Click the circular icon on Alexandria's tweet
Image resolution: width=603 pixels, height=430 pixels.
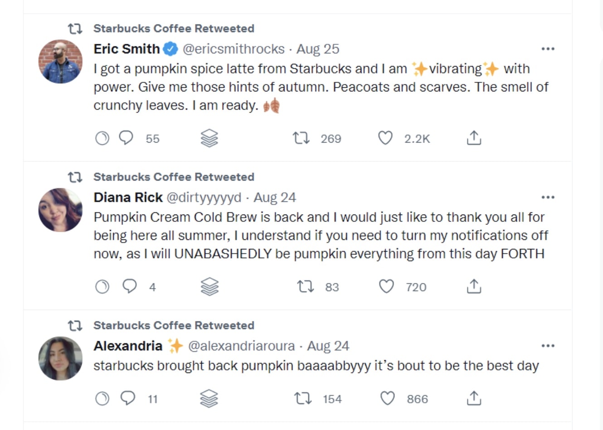tap(102, 398)
